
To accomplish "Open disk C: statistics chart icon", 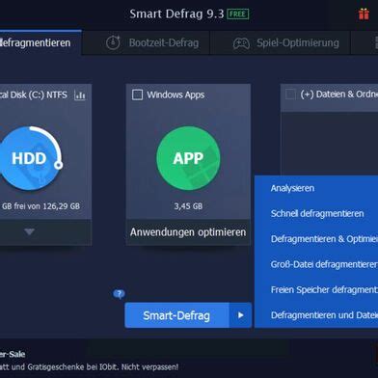I will [80, 95].
